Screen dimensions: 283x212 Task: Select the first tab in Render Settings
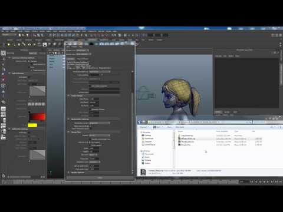(x=71, y=59)
